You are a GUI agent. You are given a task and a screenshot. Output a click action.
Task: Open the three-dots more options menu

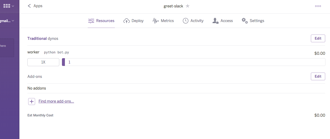click(318, 6)
